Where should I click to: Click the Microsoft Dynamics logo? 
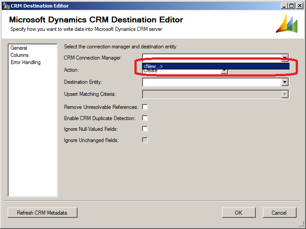(x=286, y=23)
